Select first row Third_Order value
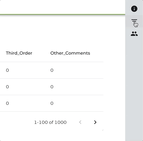The width and height of the screenshot is (143, 141). (7, 70)
